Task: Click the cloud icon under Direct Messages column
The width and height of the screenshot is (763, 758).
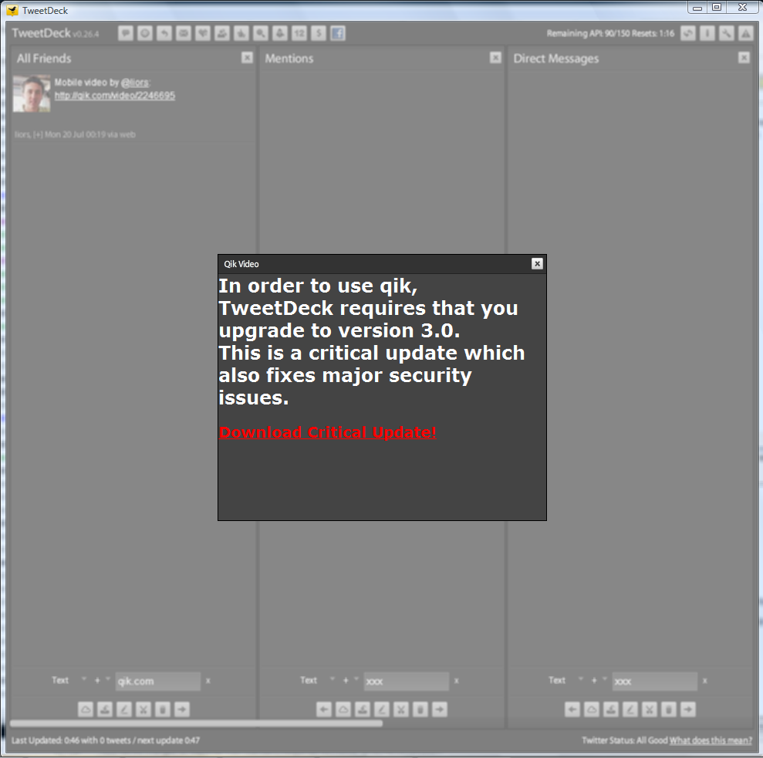Action: 592,709
